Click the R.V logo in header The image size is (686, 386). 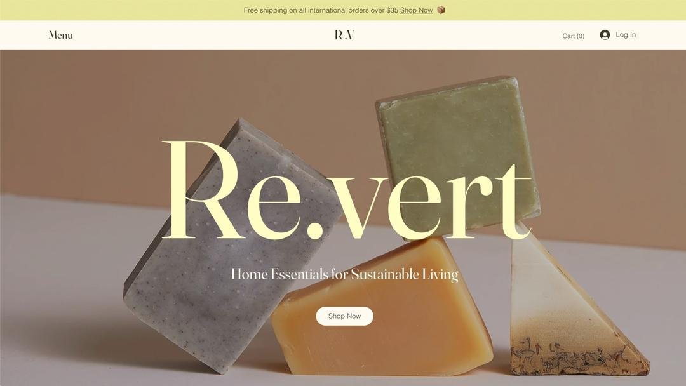[x=344, y=35]
